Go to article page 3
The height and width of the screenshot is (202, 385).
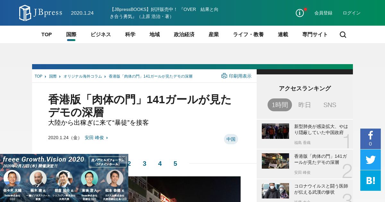145,164
